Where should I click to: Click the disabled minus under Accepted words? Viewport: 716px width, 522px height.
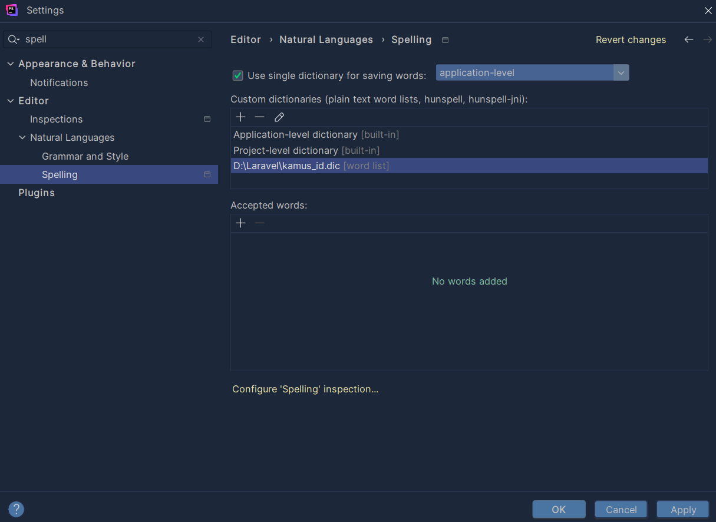coord(259,223)
